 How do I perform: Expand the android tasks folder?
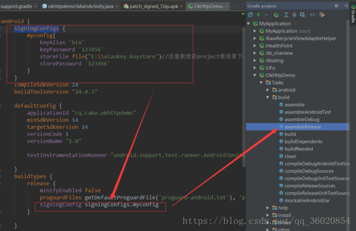[268, 90]
